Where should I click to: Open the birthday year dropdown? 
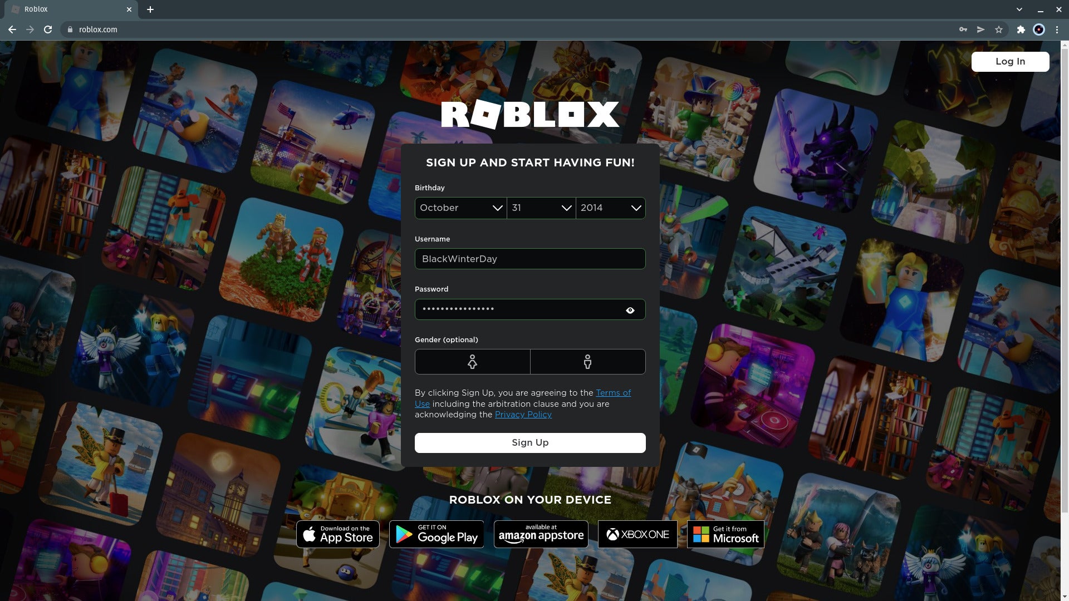pos(611,208)
